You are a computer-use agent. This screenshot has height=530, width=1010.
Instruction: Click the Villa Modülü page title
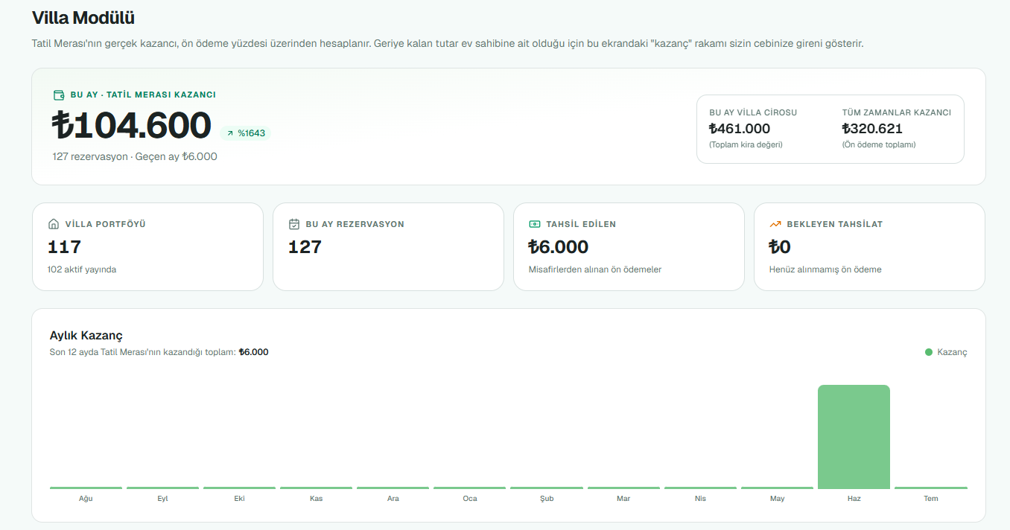pyautogui.click(x=83, y=18)
